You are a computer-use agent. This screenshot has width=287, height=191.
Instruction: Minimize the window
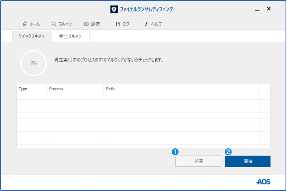pyautogui.click(x=257, y=10)
